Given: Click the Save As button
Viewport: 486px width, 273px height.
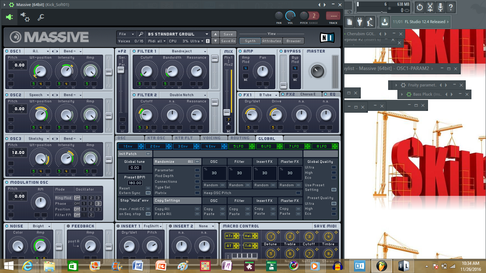Looking at the screenshot, I should [228, 41].
